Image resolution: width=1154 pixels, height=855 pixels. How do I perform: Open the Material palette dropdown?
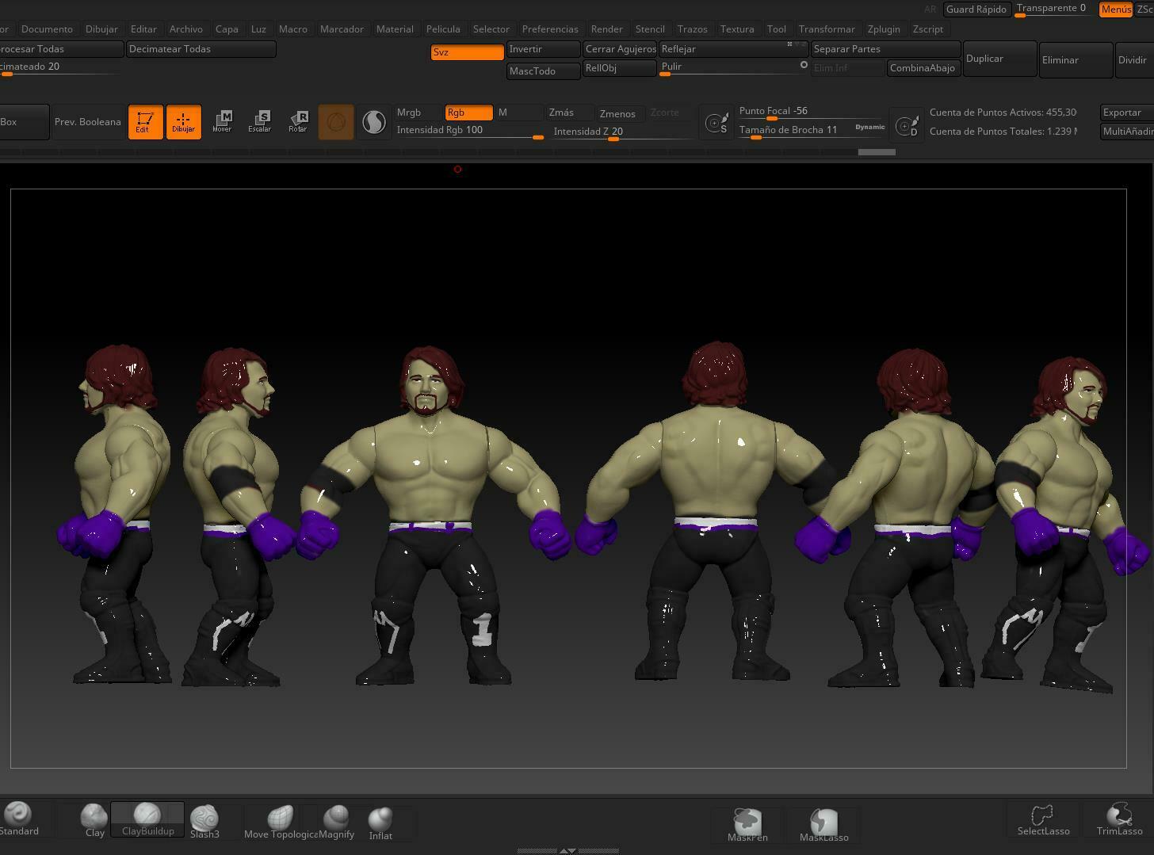point(394,29)
